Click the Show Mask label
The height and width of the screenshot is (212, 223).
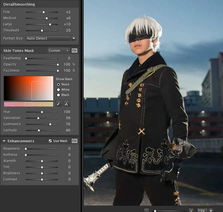tap(64, 79)
